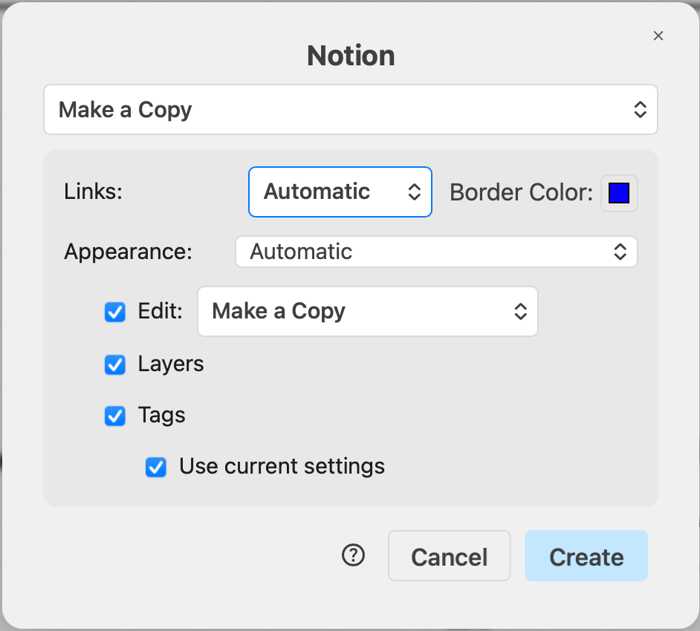
Task: Close the Notion dialog with X
Action: point(658,36)
